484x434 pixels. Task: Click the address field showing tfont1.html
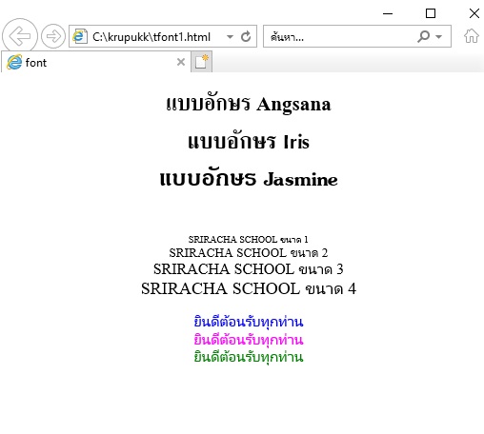[x=151, y=37]
